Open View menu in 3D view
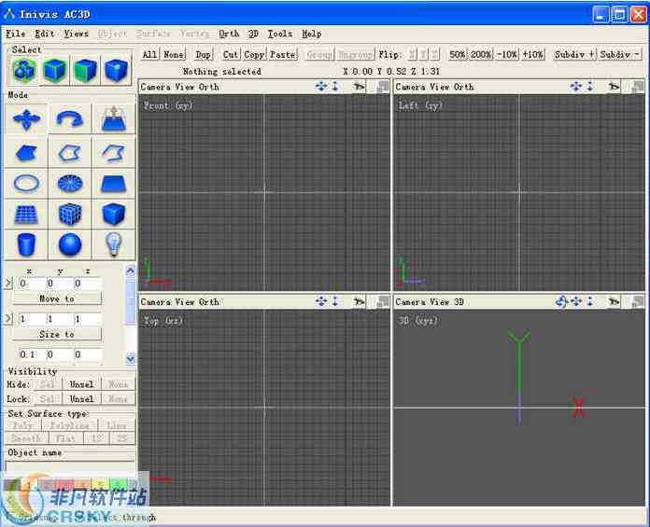The height and width of the screenshot is (527, 650). click(440, 302)
